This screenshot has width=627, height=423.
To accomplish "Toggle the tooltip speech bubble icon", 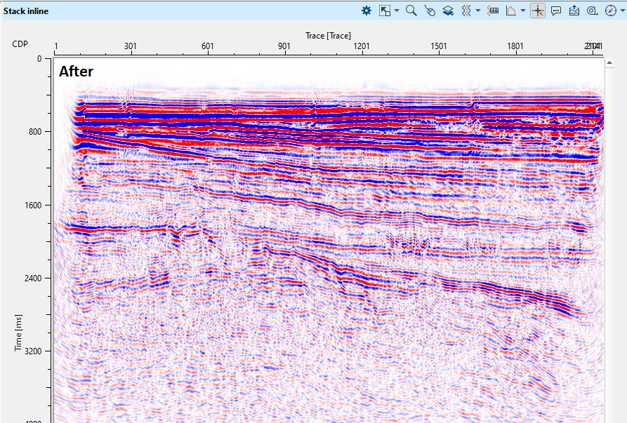I will (x=556, y=11).
